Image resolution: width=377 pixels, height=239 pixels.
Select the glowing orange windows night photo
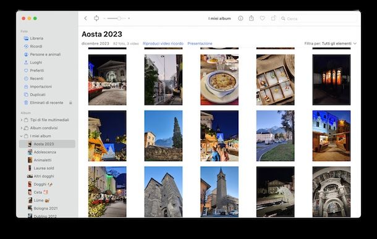pyautogui.click(x=331, y=80)
